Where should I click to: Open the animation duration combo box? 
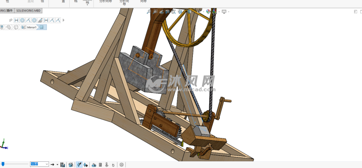tap(39, 164)
